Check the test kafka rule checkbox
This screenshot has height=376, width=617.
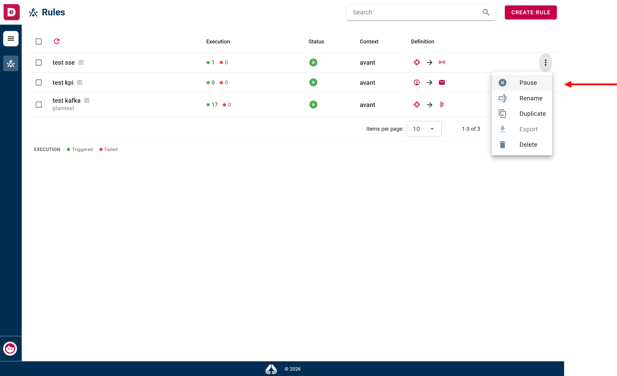(39, 105)
